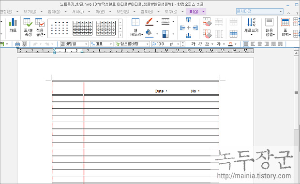This screenshot has height=184, width=300.
Task: Toggle italic 가 formatting
Action: click(x=200, y=44)
